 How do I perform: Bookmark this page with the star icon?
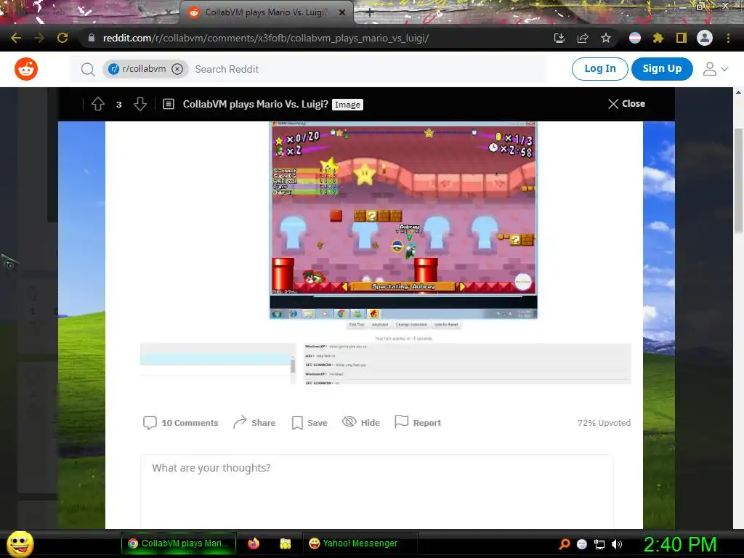(x=606, y=38)
